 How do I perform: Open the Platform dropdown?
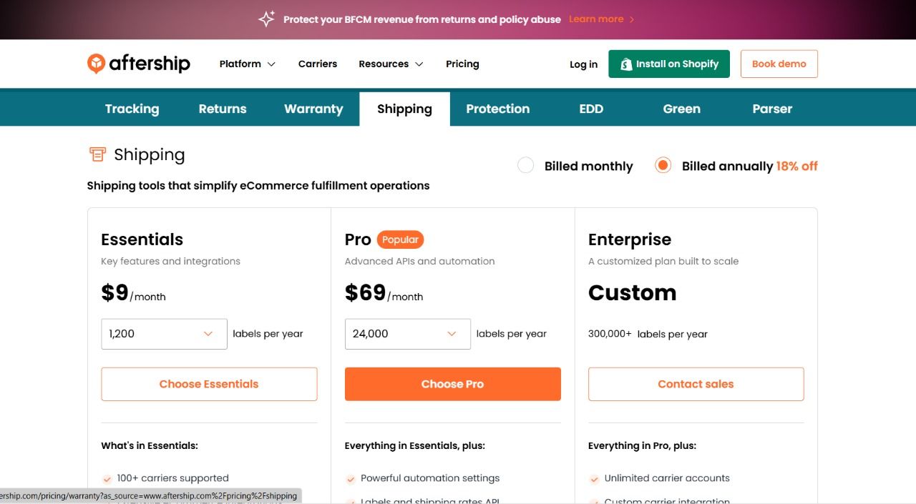[247, 64]
